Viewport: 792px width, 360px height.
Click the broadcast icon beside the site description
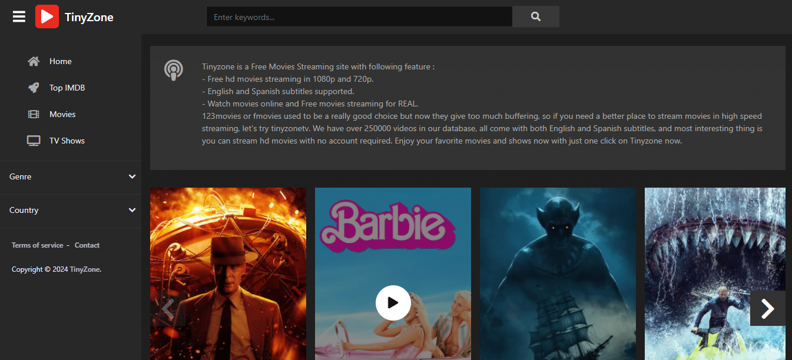(x=174, y=70)
